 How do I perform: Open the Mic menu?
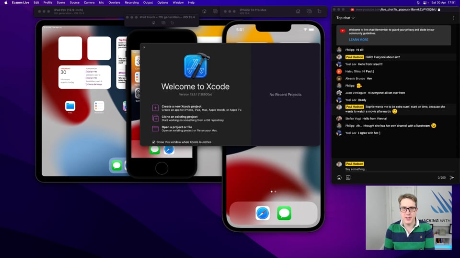(101, 3)
